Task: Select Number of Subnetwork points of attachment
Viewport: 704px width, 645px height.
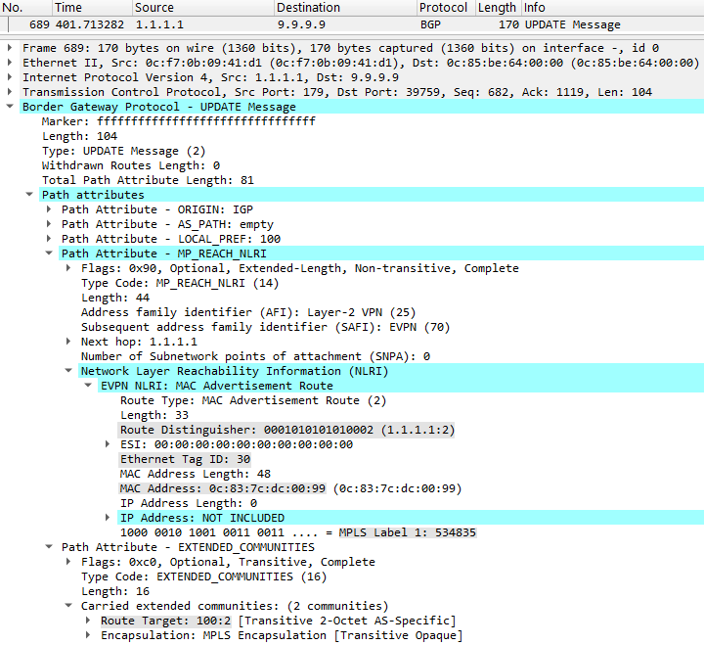Action: (x=255, y=356)
